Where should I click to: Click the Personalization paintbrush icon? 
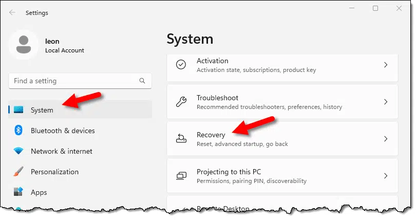18,172
